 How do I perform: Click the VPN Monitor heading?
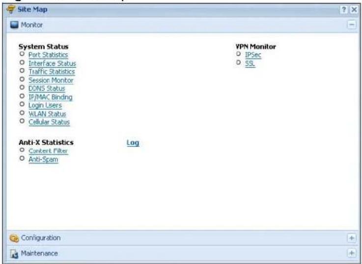click(x=256, y=47)
